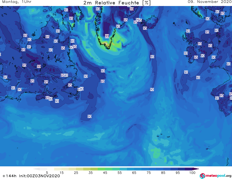Click the '99' label left of the '9590' label
Image resolution: width=232 pixels, height=179 pixels.
pyautogui.click(x=39, y=66)
